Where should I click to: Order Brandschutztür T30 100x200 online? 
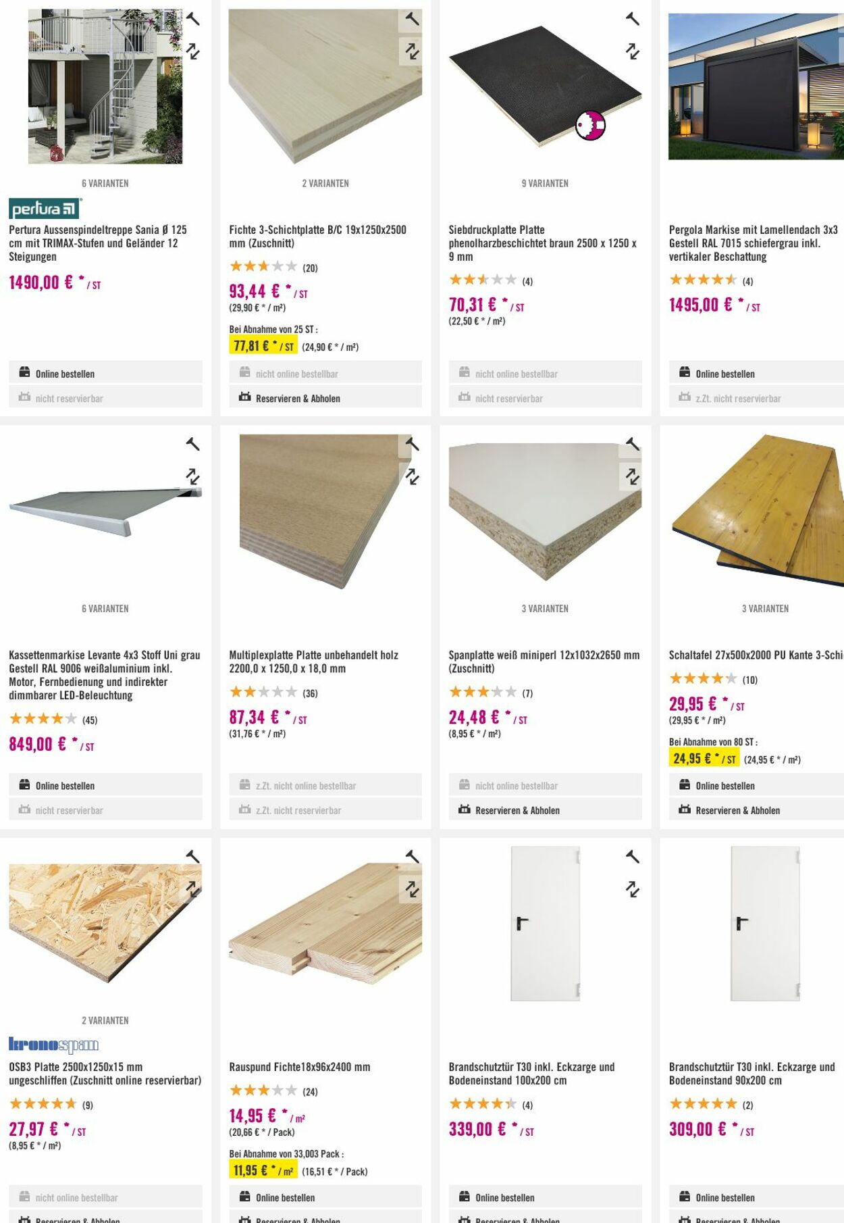(500, 1197)
